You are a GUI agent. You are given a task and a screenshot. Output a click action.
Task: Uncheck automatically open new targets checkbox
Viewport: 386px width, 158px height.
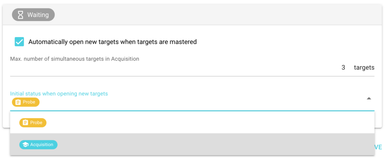pos(19,42)
